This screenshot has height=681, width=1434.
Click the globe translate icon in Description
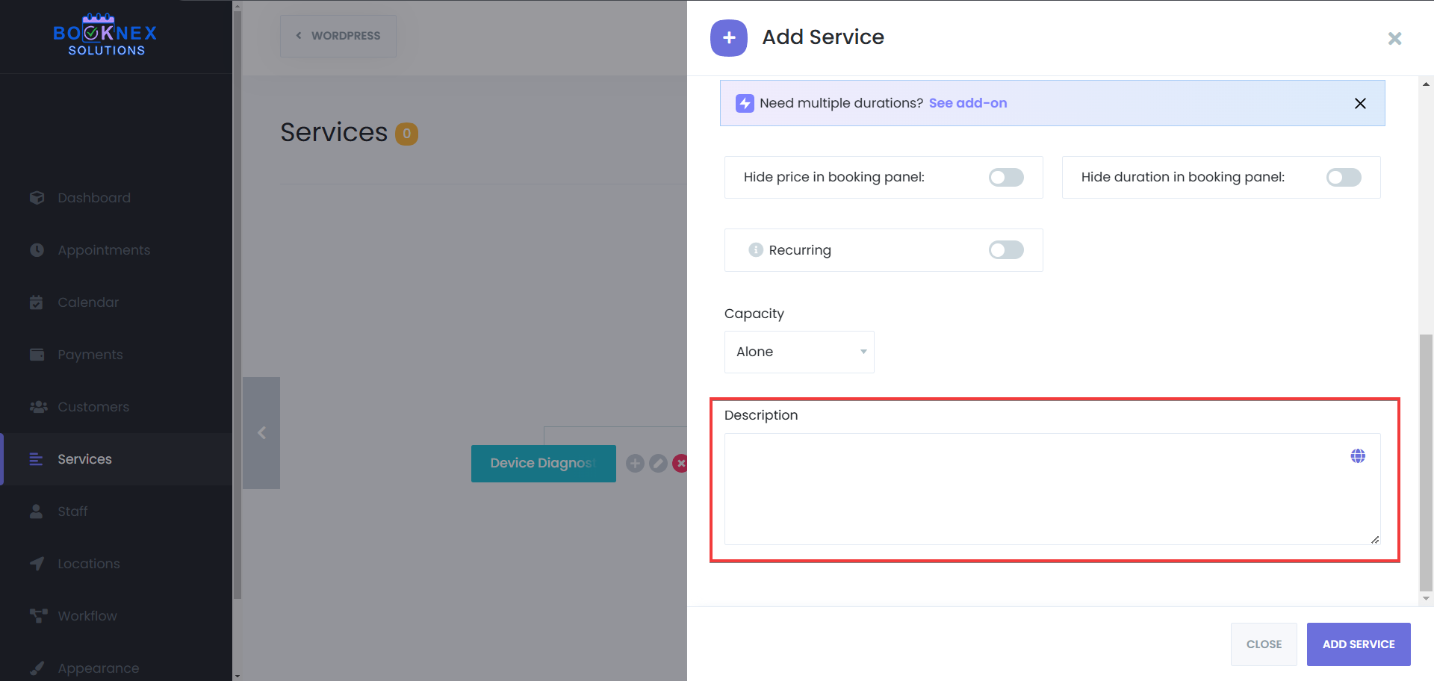pyautogui.click(x=1357, y=456)
